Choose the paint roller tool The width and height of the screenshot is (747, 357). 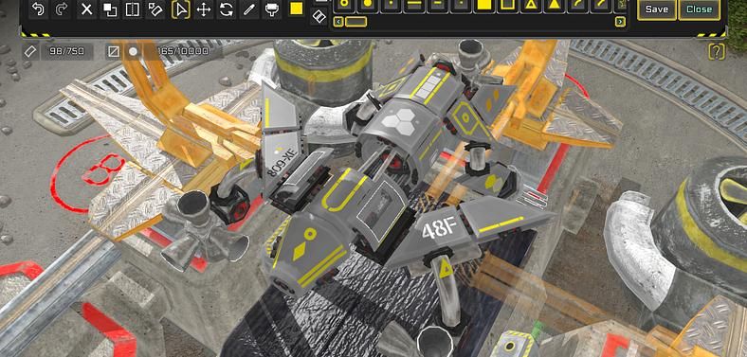pos(272,9)
